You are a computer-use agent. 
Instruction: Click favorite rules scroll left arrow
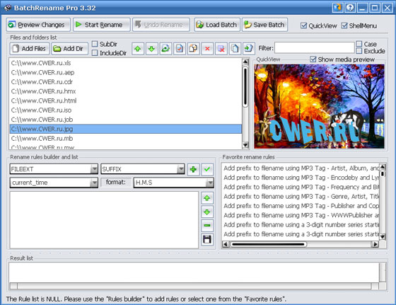[226, 244]
